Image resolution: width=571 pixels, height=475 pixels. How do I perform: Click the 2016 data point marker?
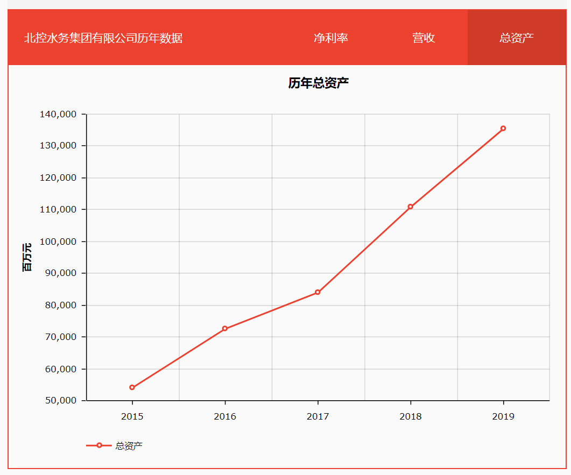224,328
